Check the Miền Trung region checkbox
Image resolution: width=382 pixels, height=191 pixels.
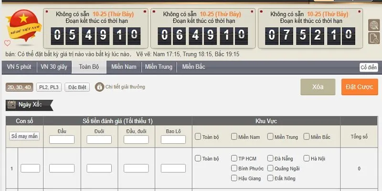pos(270,137)
